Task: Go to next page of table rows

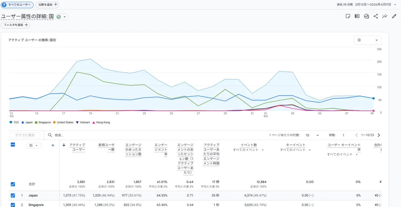Action: pos(379,135)
